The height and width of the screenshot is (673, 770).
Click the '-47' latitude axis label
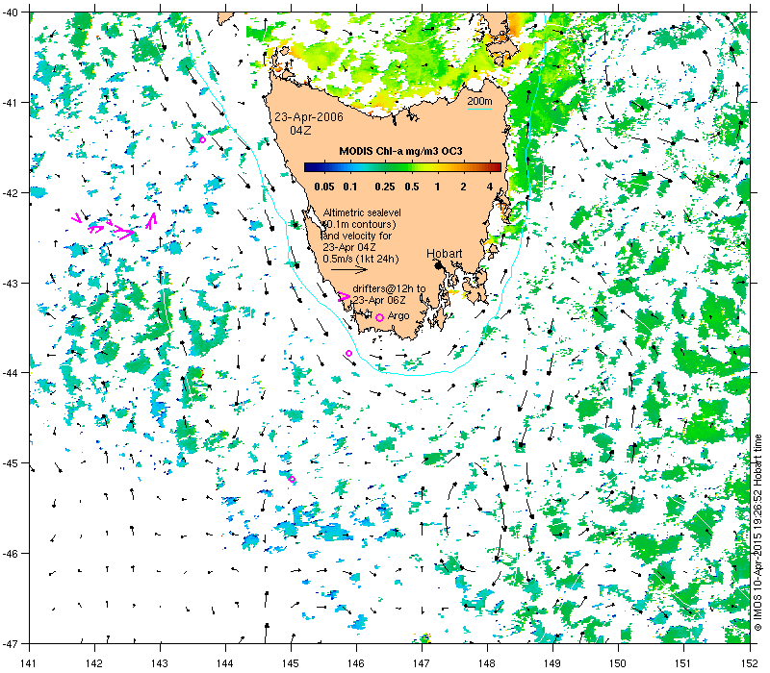11,643
